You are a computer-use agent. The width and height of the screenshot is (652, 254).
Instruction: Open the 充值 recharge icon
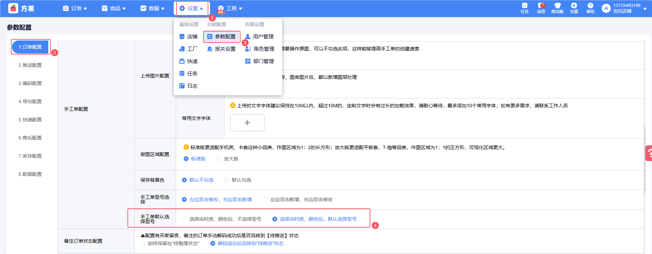[574, 6]
